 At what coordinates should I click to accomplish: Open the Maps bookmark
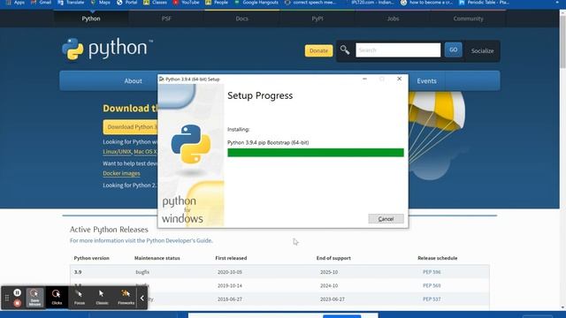pyautogui.click(x=101, y=2)
